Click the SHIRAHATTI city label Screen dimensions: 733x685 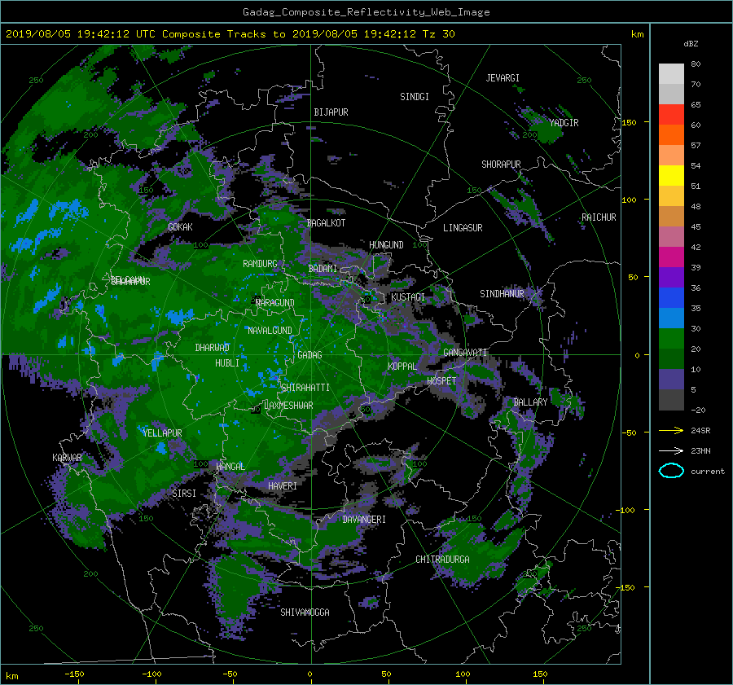[x=305, y=388]
